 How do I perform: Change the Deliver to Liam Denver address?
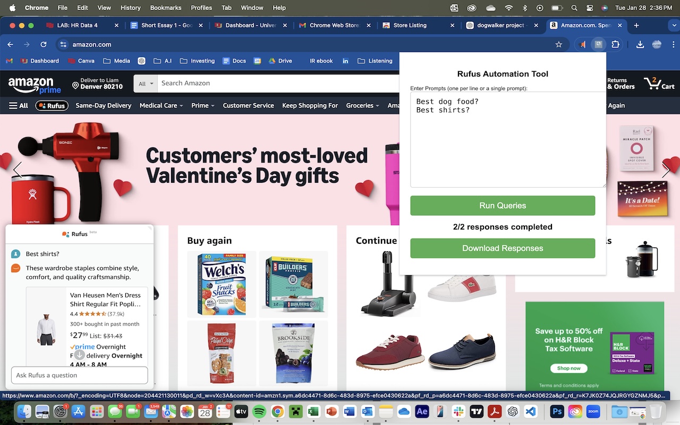tap(97, 83)
